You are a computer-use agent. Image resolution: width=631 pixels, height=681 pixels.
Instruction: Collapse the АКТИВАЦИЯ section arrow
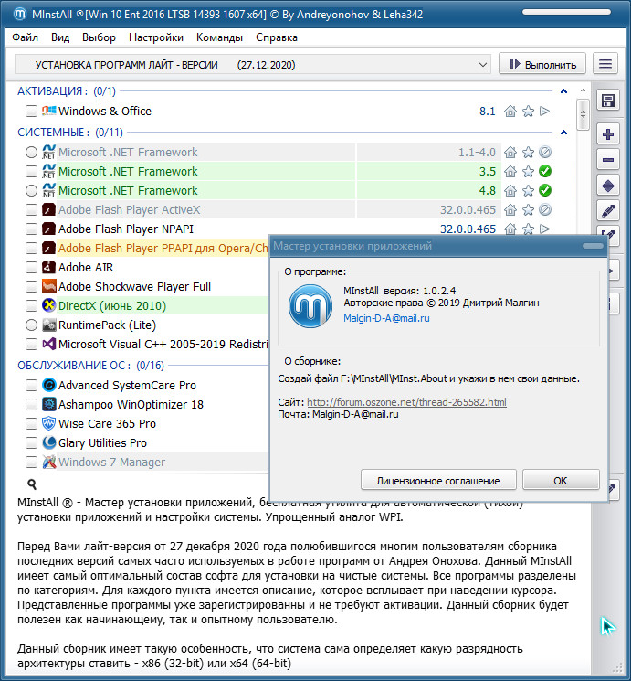pyautogui.click(x=563, y=91)
